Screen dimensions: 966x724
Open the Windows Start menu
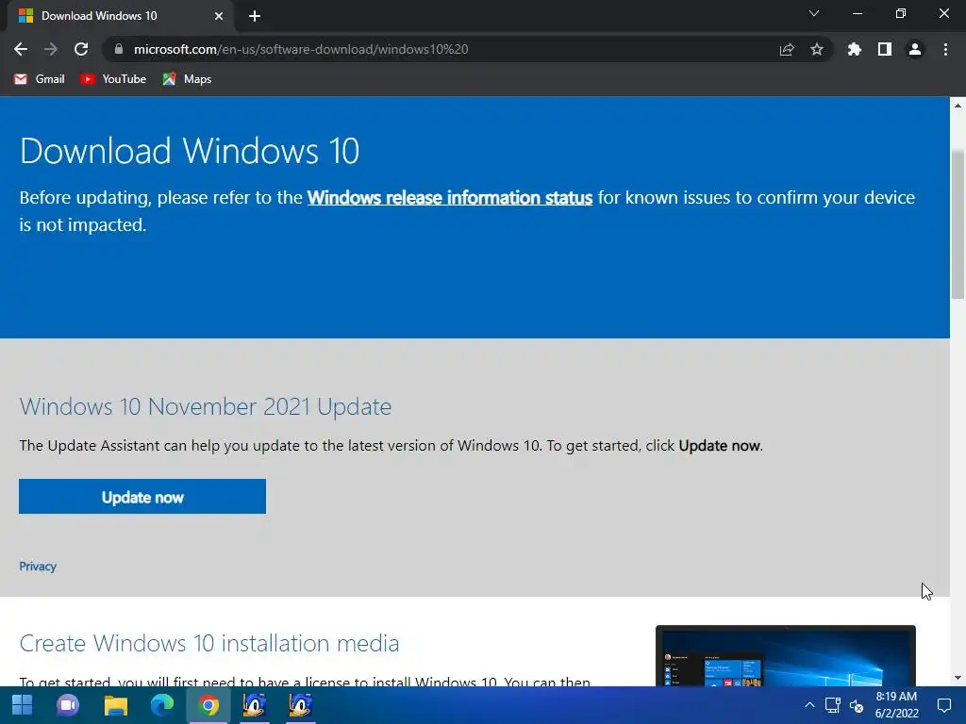(x=23, y=705)
